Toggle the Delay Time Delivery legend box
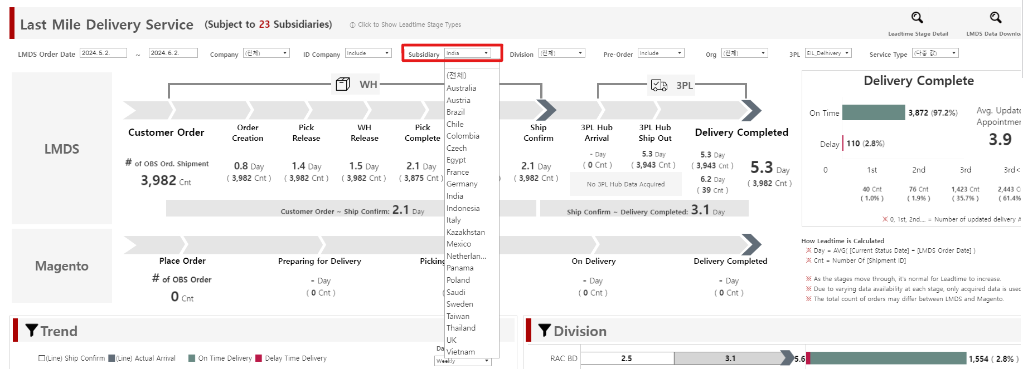 (x=259, y=358)
